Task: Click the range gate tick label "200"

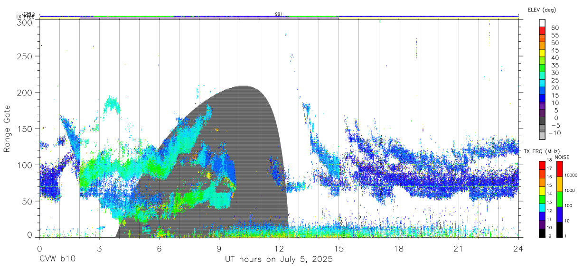Action: point(24,92)
